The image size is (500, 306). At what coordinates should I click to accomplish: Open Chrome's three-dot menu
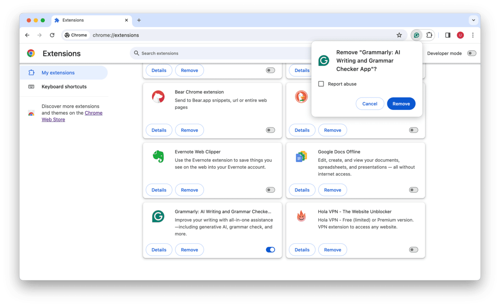click(473, 35)
